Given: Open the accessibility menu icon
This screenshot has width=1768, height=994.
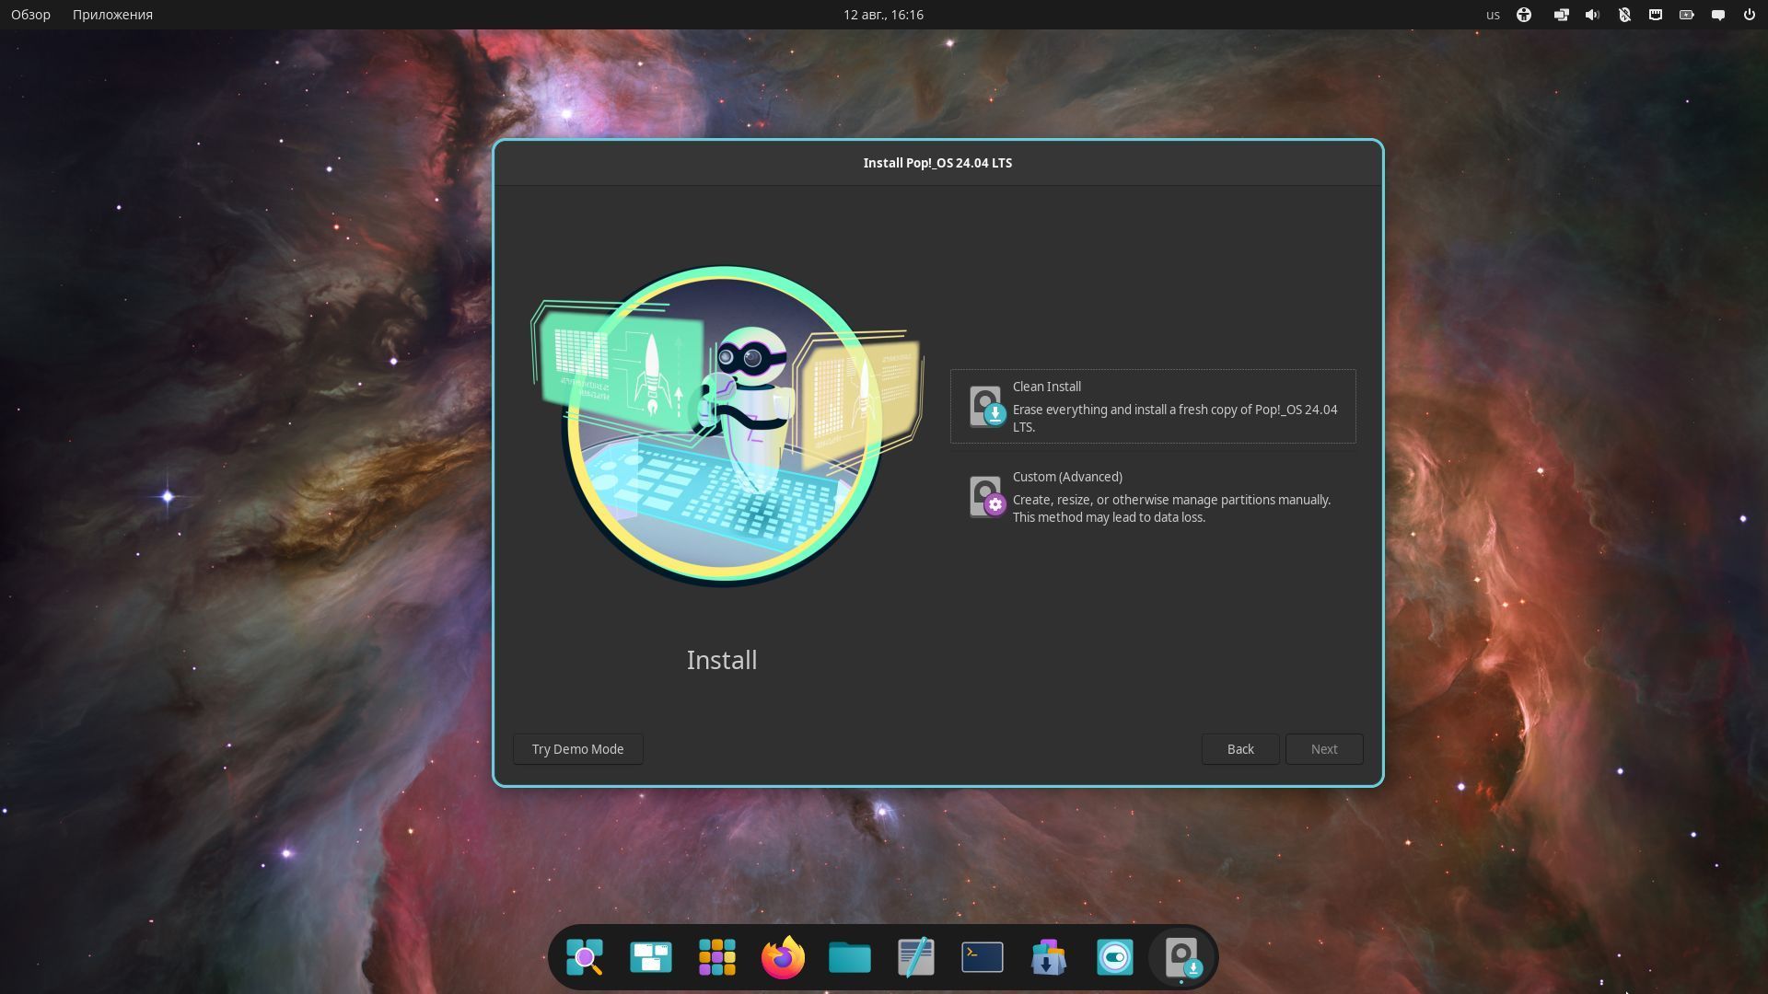Looking at the screenshot, I should coord(1524,15).
